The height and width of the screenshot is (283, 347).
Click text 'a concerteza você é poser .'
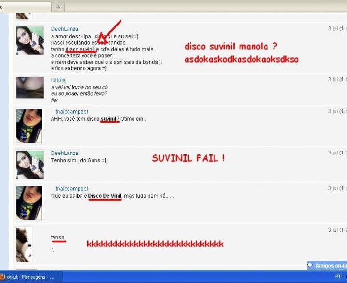(x=82, y=56)
